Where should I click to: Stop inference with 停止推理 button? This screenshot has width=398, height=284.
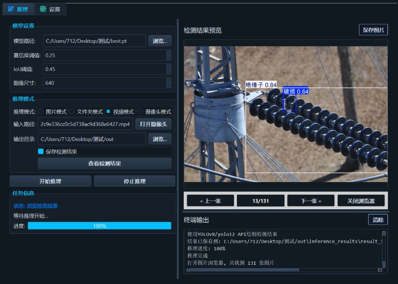point(134,181)
